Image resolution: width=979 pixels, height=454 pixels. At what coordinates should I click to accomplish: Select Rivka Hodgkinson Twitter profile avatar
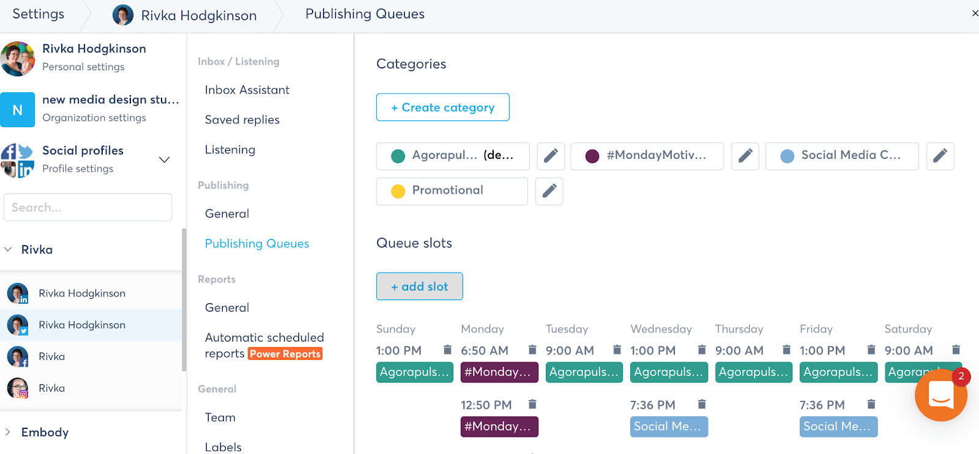click(x=18, y=325)
